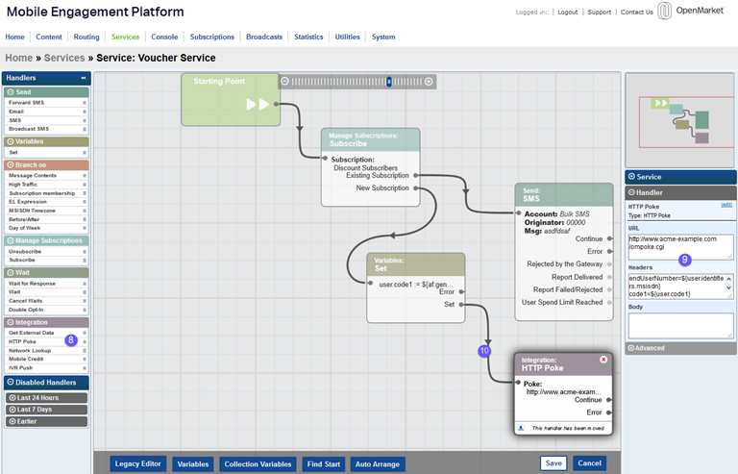Click the zoom in plus icon
Image resolution: width=738 pixels, height=474 pixels.
(x=429, y=82)
